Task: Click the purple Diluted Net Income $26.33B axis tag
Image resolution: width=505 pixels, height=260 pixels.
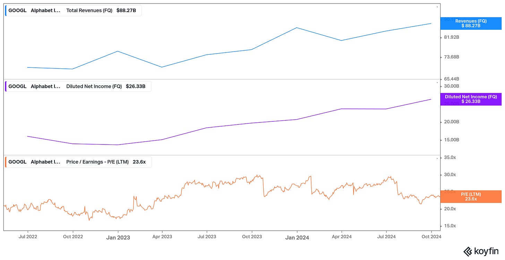Action: click(471, 99)
